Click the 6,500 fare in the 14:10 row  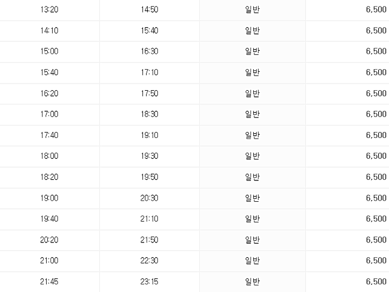(x=376, y=30)
